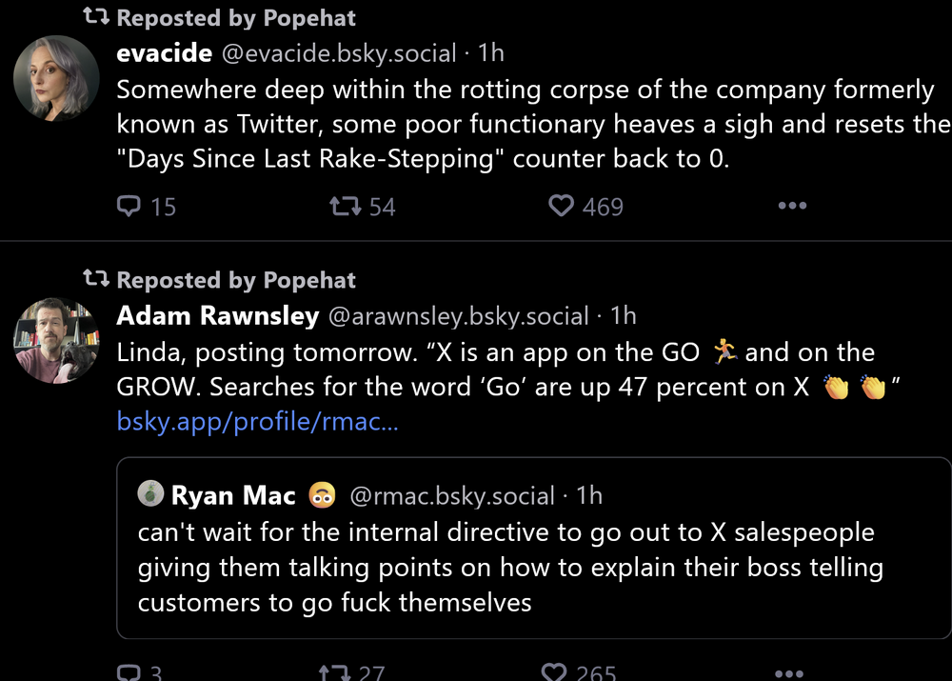Click first 'Reposted by Popehat' label
This screenshot has width=952, height=681.
pos(235,17)
